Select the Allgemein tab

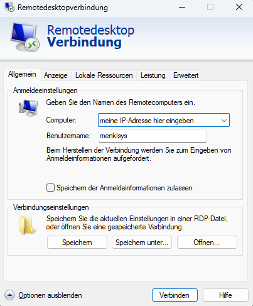(x=22, y=74)
